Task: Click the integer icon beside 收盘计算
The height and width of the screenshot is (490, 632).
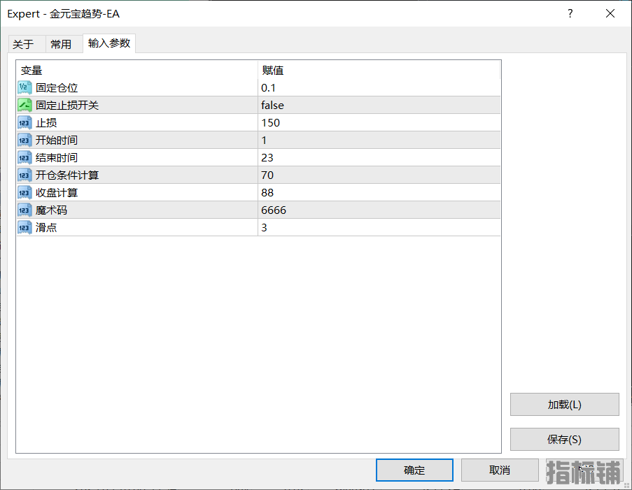Action: [24, 192]
